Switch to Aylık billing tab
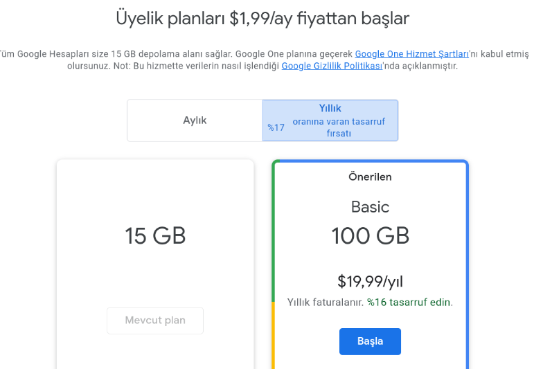This screenshot has width=543, height=369. pos(195,120)
